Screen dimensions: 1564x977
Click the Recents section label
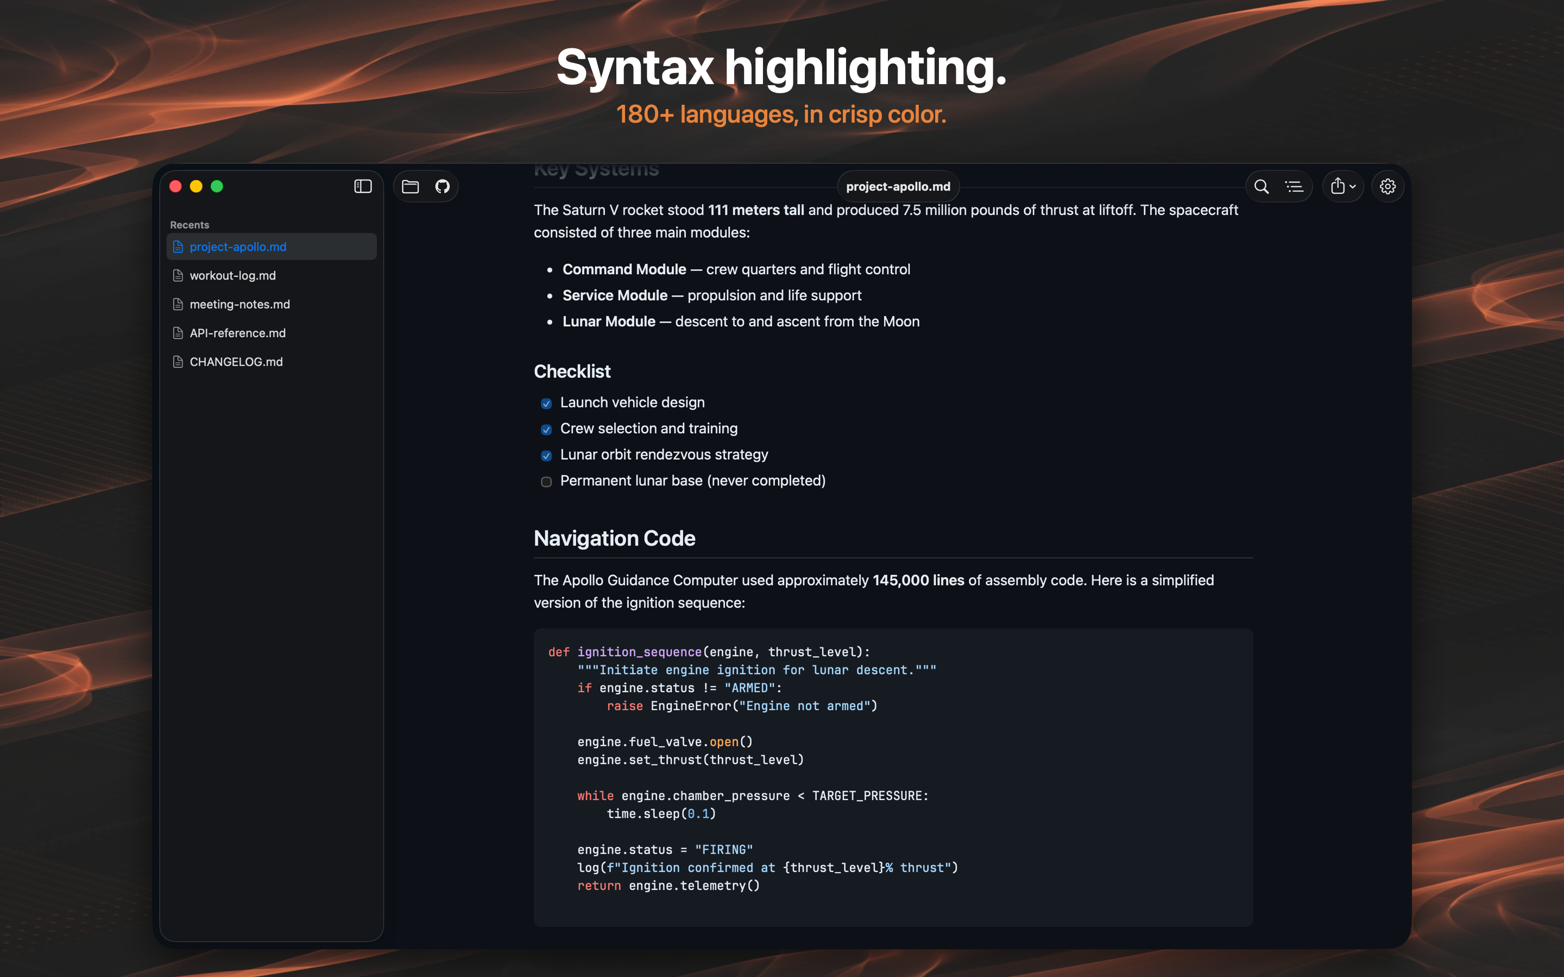190,225
